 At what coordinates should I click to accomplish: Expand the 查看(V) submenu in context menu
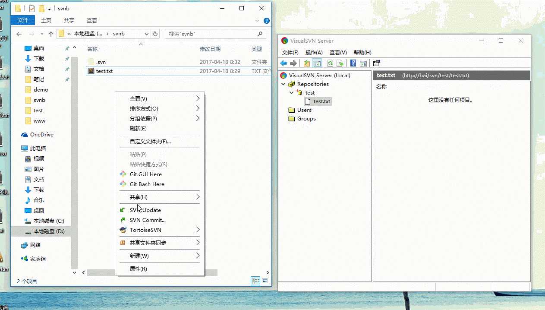[x=160, y=99]
